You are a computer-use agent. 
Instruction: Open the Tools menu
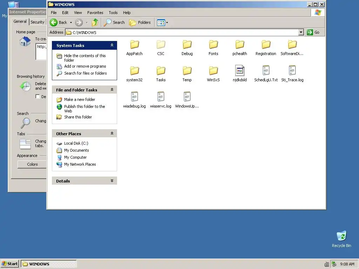(113, 13)
